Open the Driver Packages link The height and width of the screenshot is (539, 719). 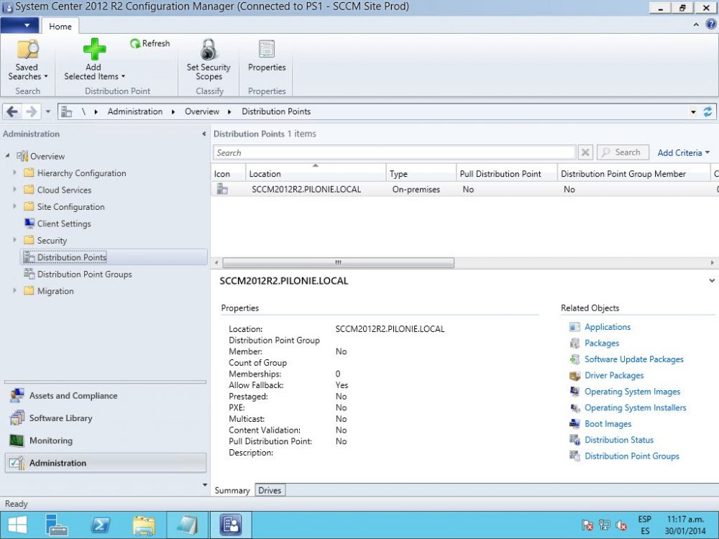point(614,375)
